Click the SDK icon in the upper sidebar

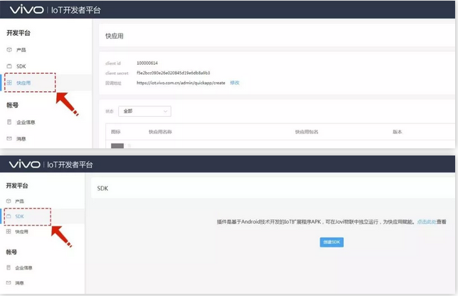(9, 66)
